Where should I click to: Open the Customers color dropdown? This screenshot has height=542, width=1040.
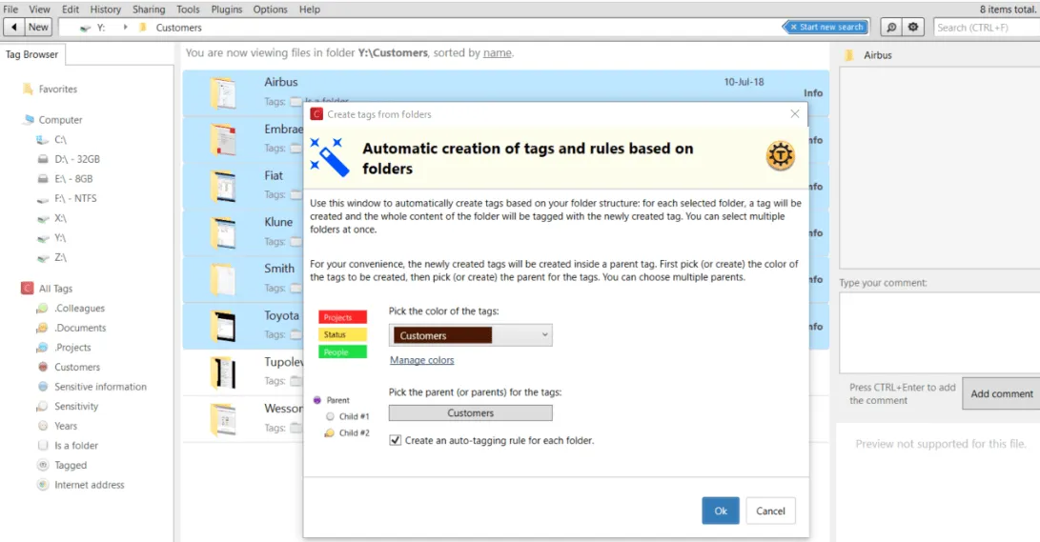click(470, 335)
